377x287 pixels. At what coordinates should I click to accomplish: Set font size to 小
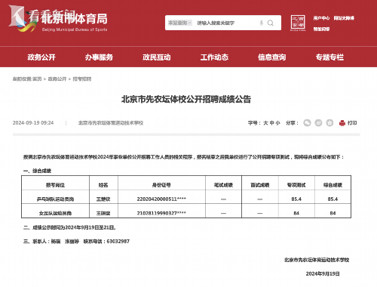point(277,123)
